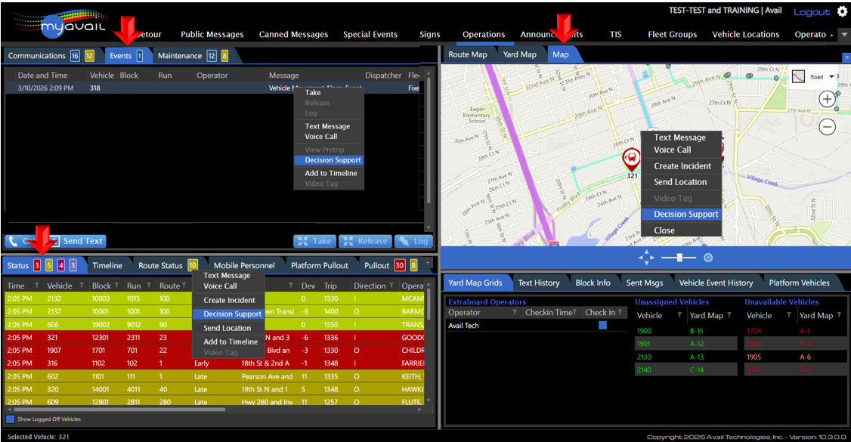Click the circular toggle beside map slider
The width and height of the screenshot is (851, 442).
708,258
